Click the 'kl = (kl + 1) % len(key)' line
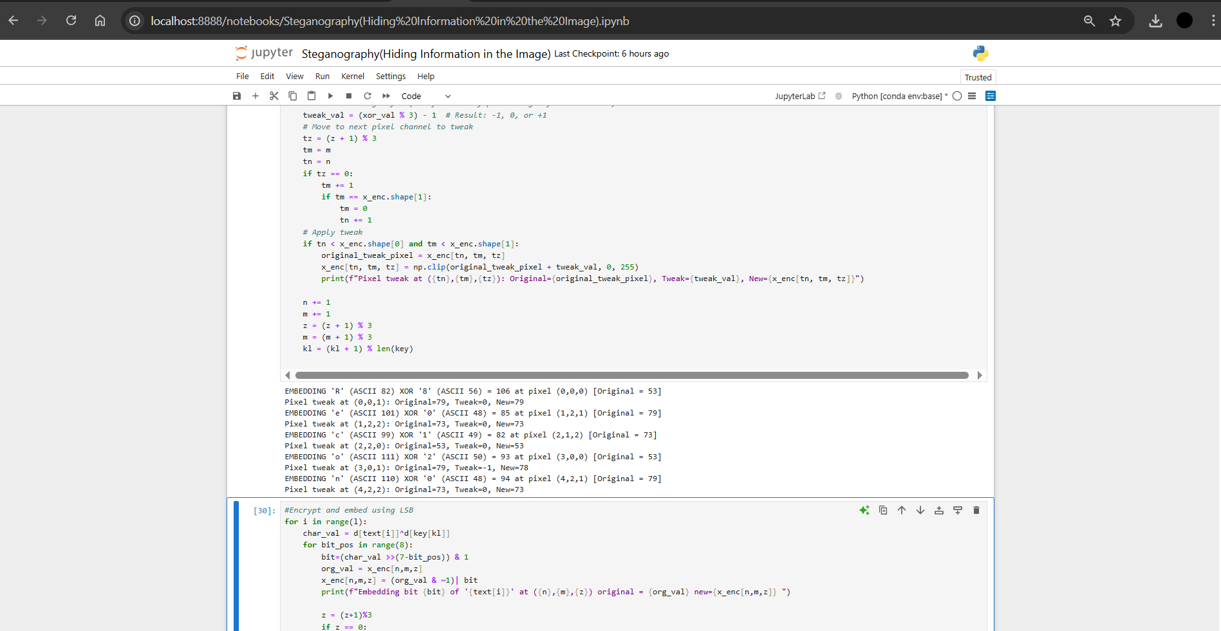Viewport: 1221px width, 631px height. (x=358, y=349)
